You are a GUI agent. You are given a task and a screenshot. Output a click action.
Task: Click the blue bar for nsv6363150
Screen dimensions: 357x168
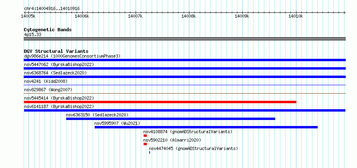(170, 119)
